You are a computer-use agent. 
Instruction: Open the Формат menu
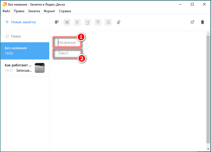[50, 11]
